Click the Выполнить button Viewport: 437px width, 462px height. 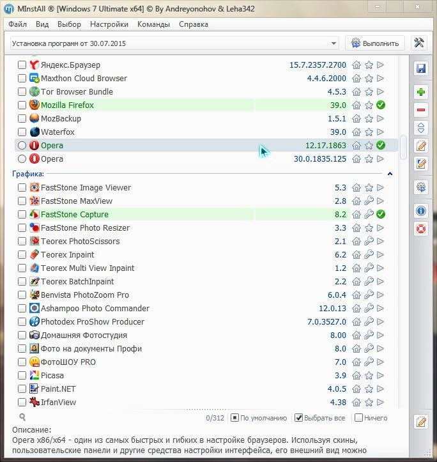coord(375,43)
